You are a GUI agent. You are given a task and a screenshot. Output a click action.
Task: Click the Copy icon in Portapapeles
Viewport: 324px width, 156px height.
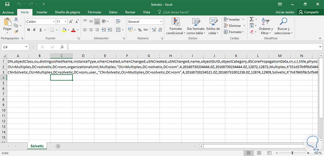tap(16, 25)
